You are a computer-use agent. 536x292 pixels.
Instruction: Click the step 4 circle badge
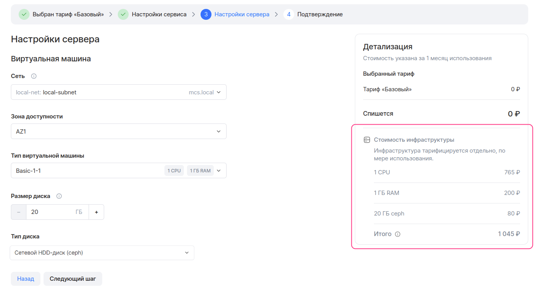pos(289,14)
